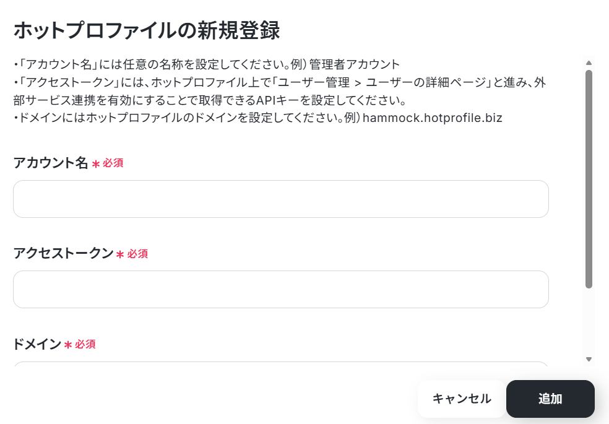609x424 pixels.
Task: Click the scrollbar down arrow
Action: point(589,359)
